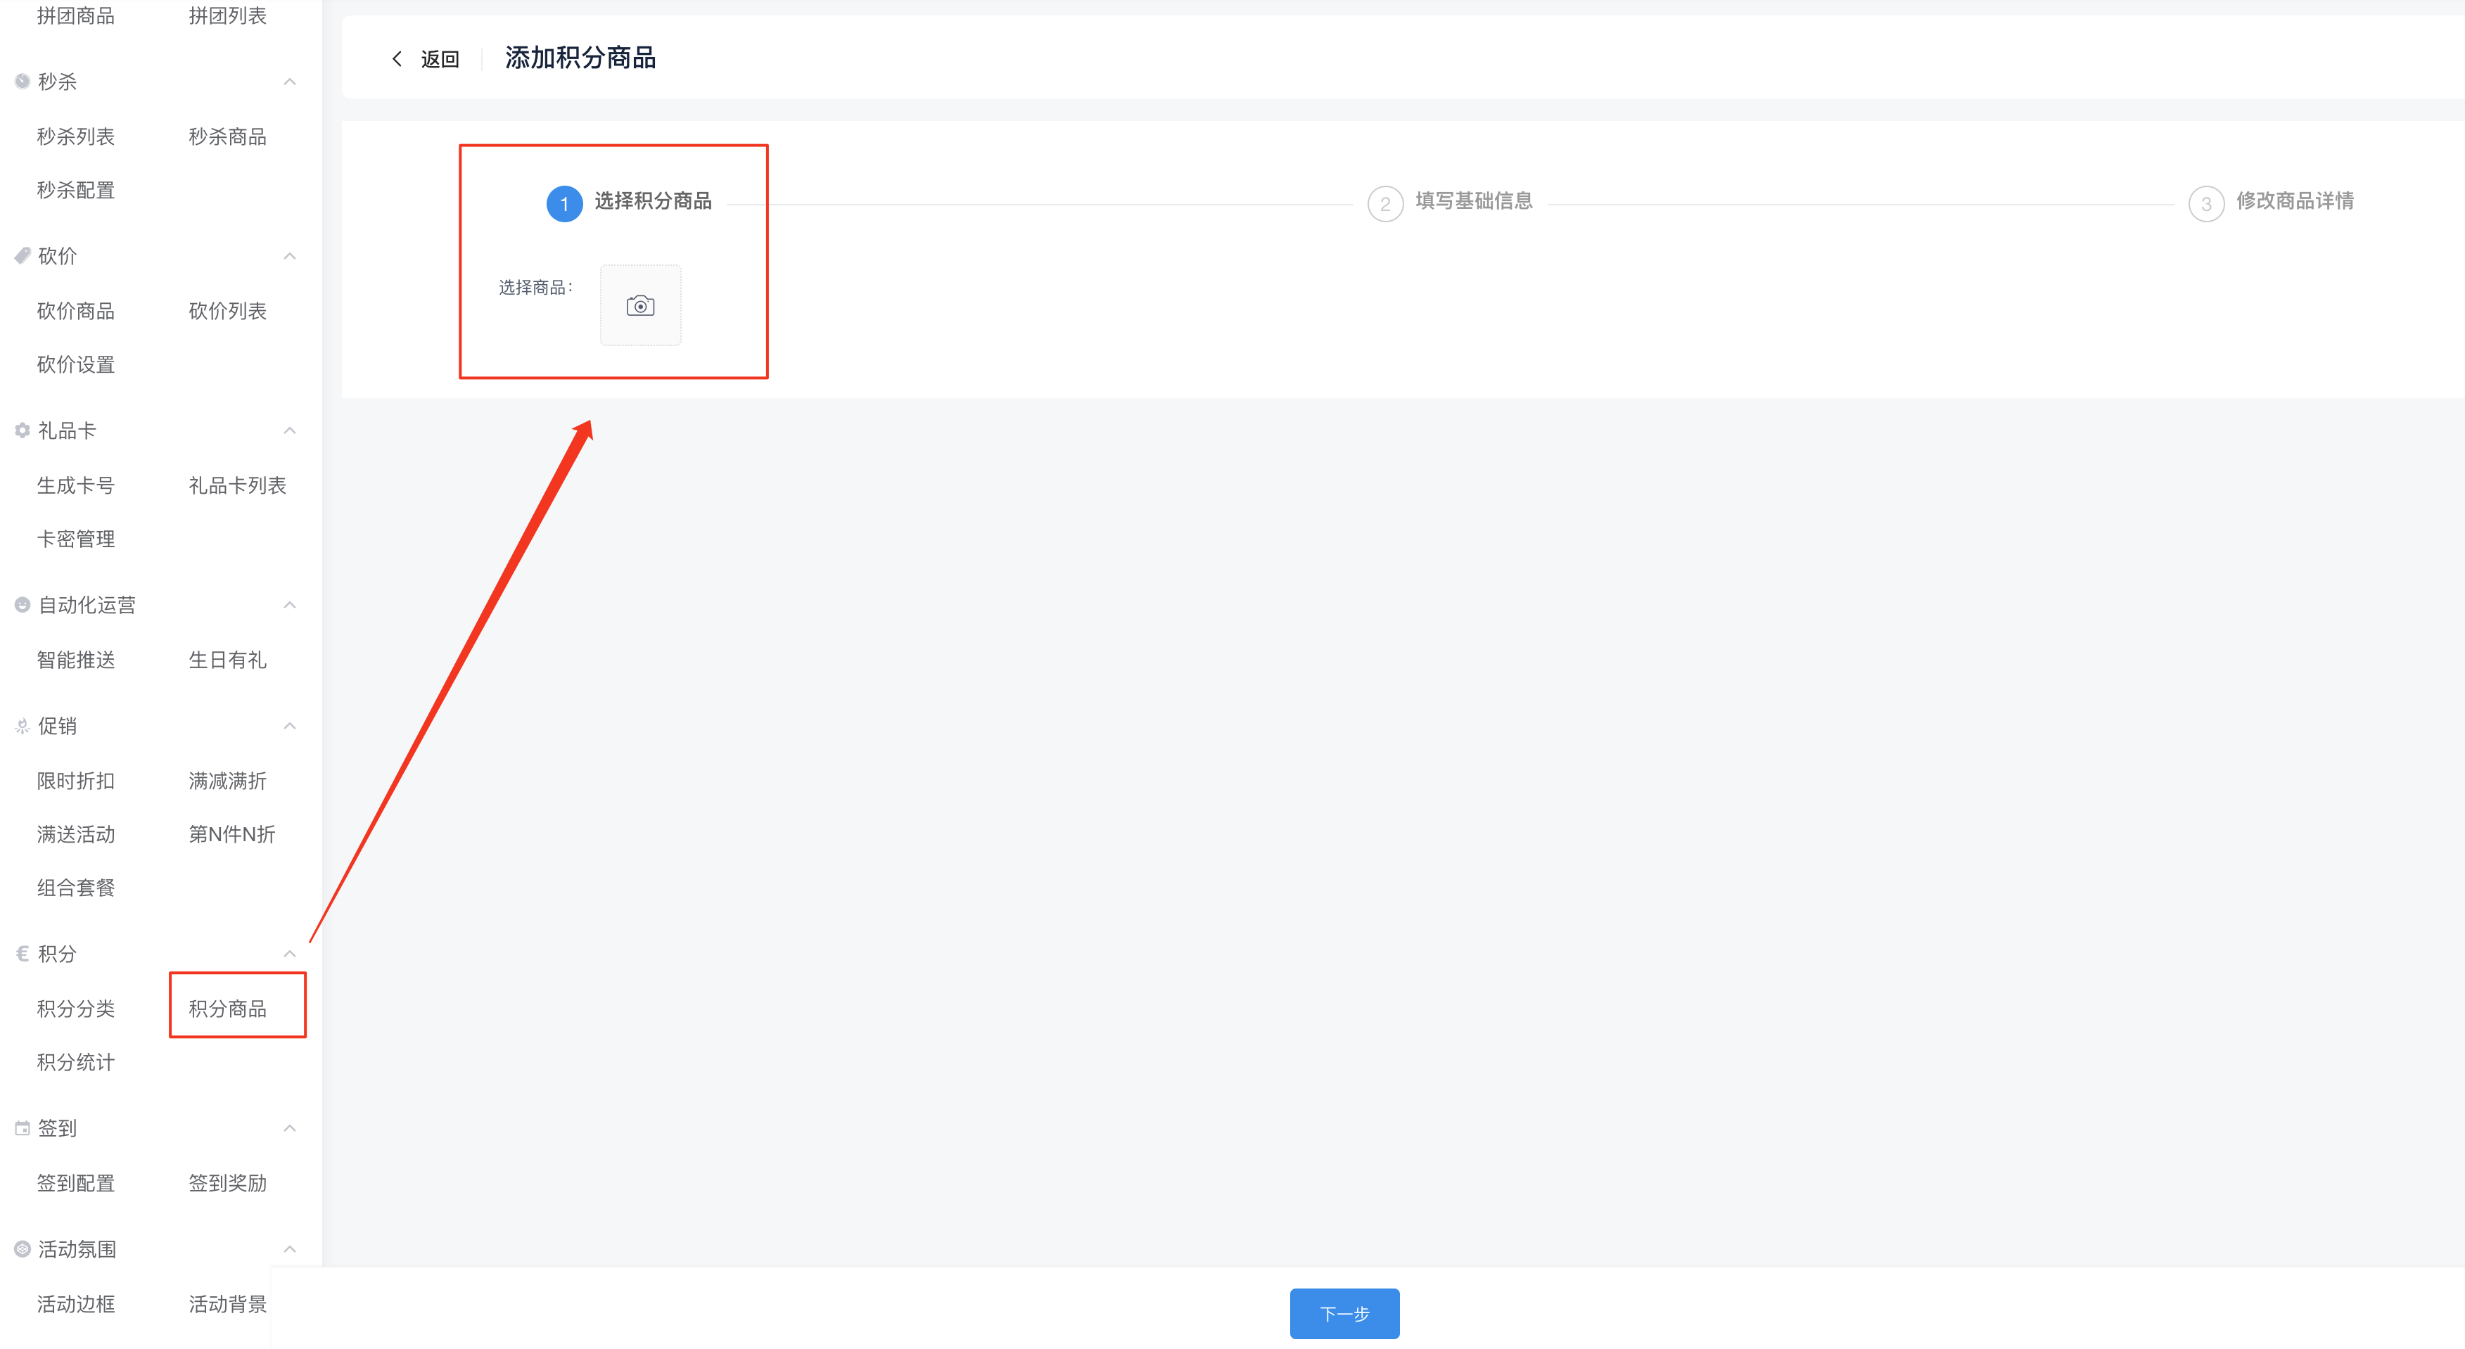Open 礼品卡列表 in sidebar
The width and height of the screenshot is (2465, 1349).
coord(237,485)
